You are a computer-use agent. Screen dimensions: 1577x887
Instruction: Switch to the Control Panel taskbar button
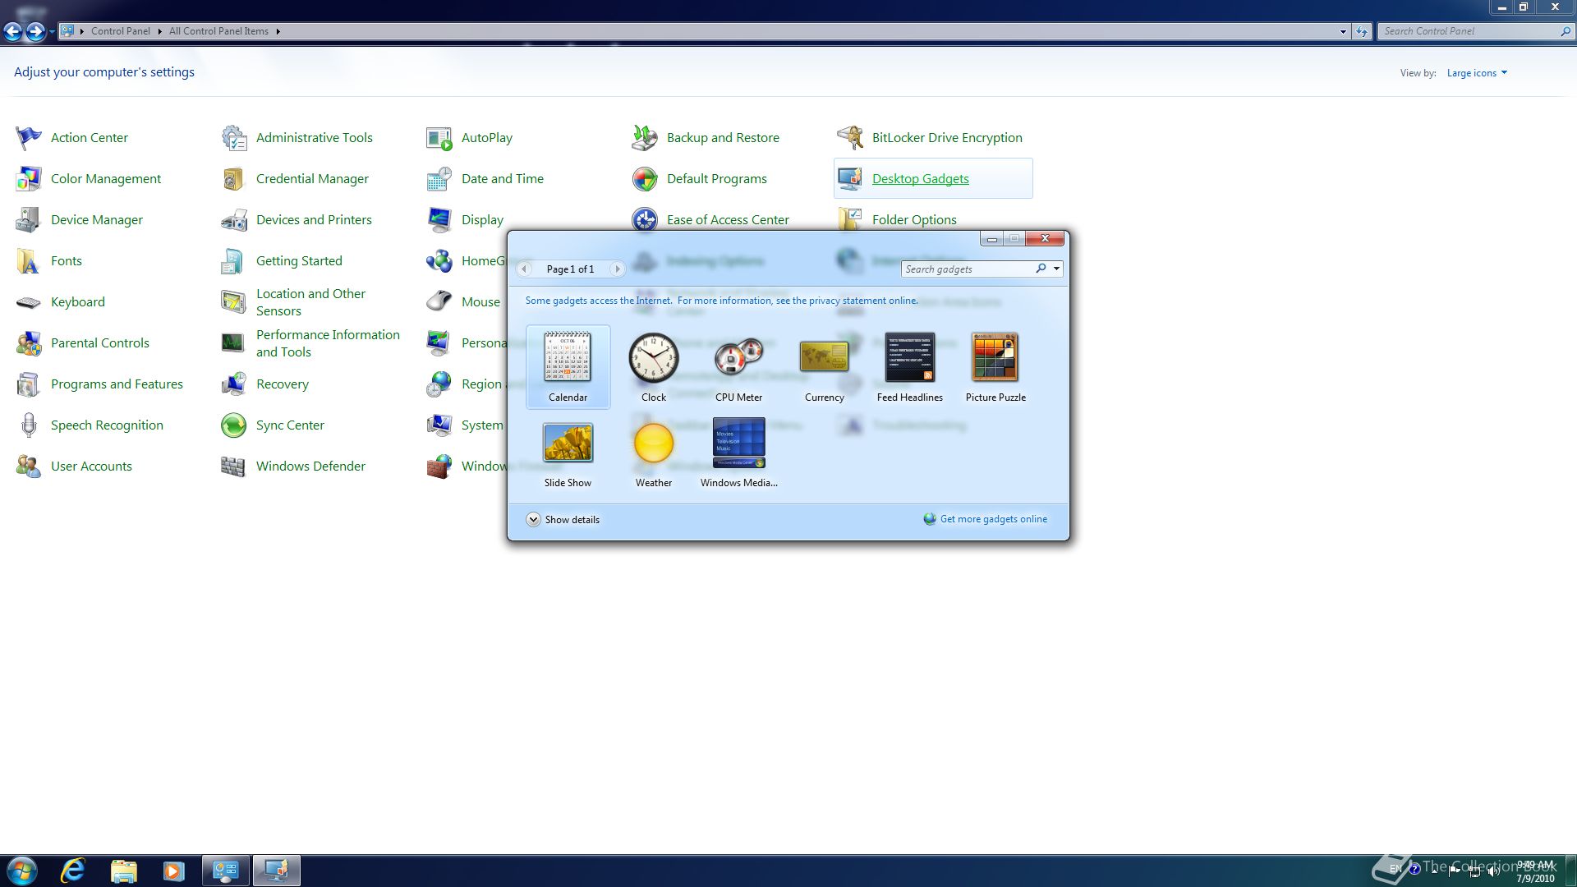[x=226, y=871]
